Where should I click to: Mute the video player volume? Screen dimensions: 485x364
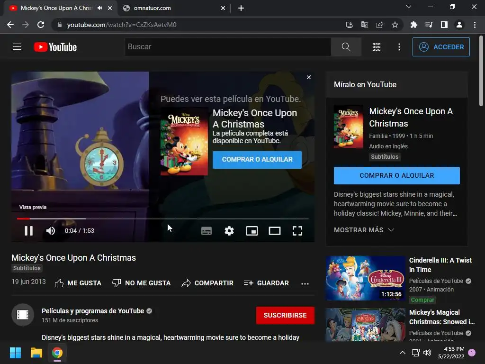(50, 231)
